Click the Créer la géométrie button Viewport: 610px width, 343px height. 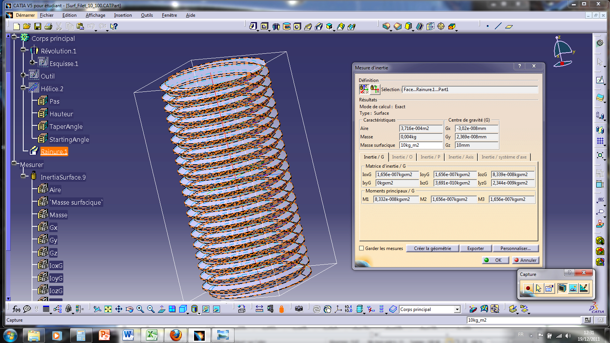click(432, 248)
